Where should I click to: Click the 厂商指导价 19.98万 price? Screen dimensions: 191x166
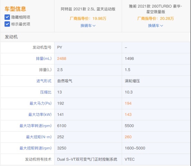(x=88, y=19)
